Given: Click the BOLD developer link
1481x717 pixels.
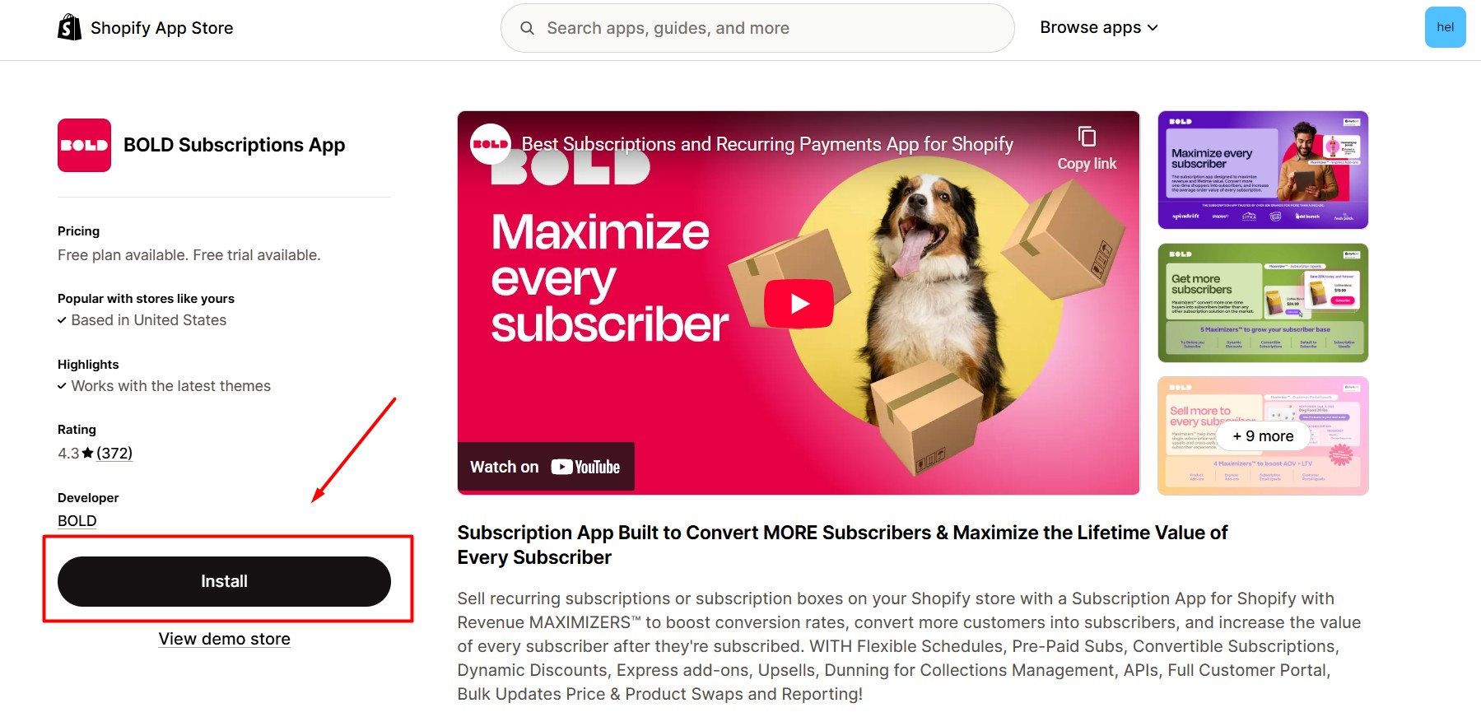Looking at the screenshot, I should (77, 520).
